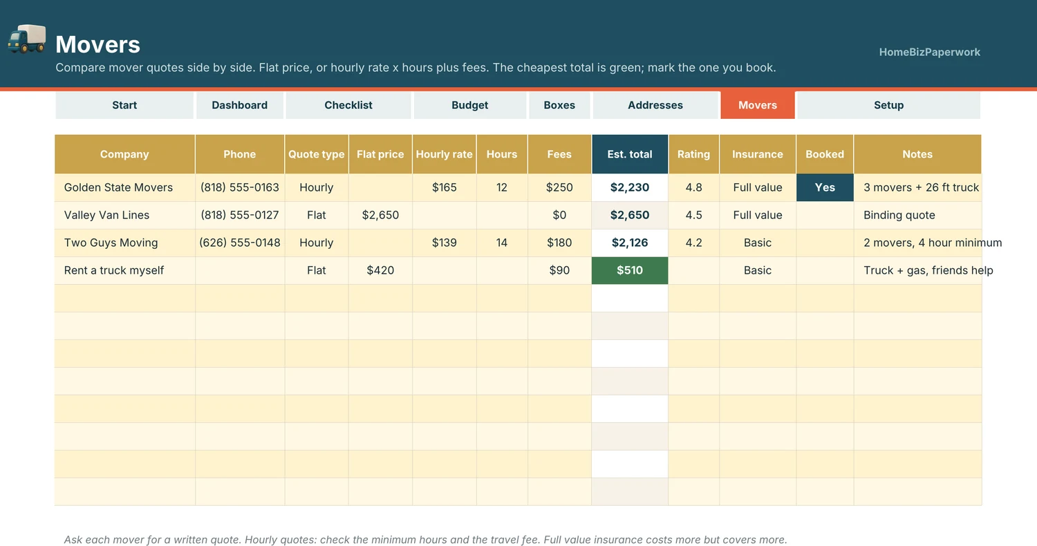Select the 14 hours cell
Screen dimensions: 1037x546
(x=502, y=243)
